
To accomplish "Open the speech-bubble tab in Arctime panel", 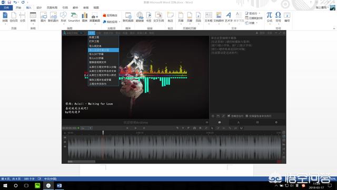I will click(220, 122).
